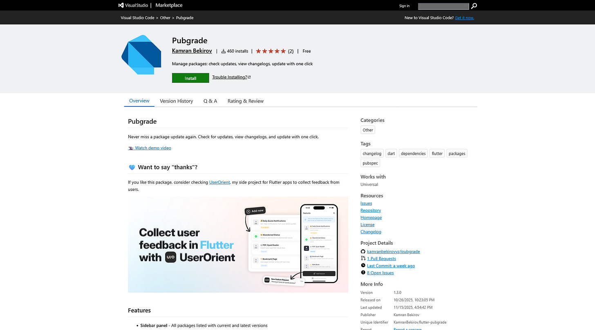The image size is (595, 330).
Task: Select the Overview tab
Action: coord(139,101)
